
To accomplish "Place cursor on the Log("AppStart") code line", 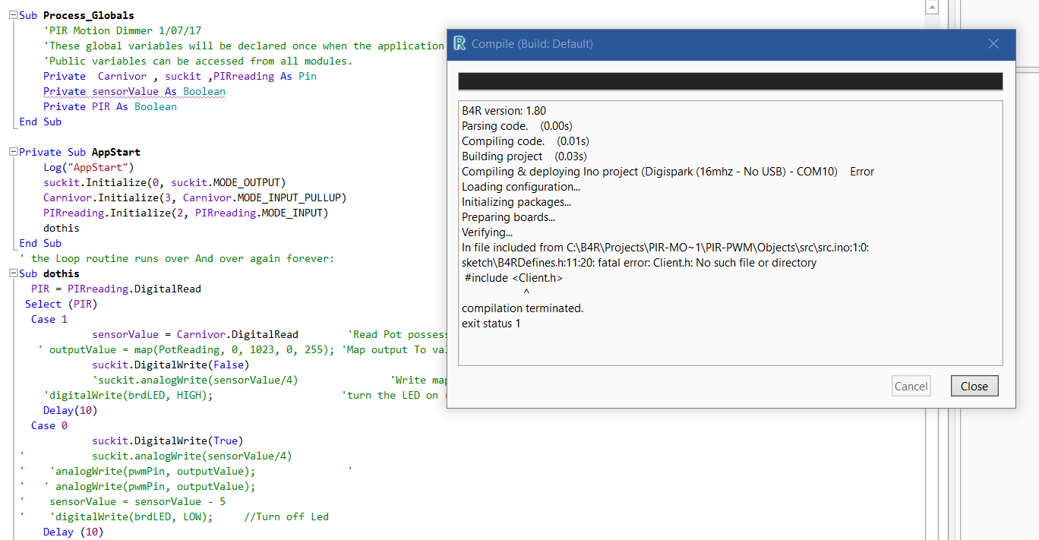I will 88,167.
